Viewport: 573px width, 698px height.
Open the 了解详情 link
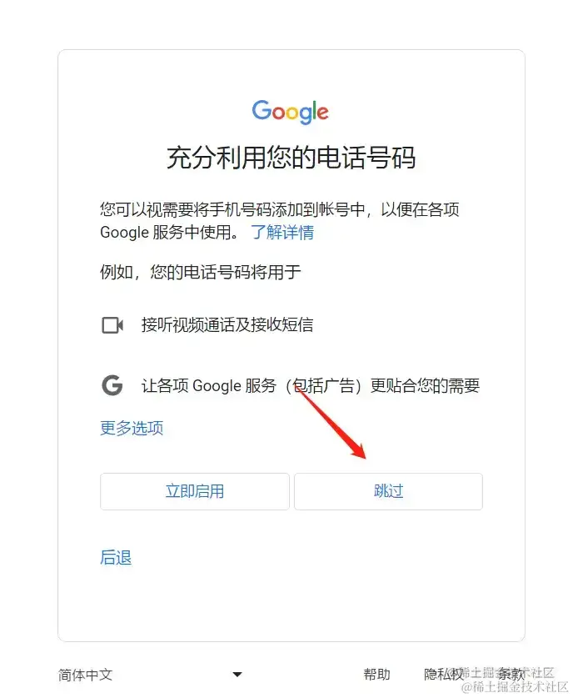tap(282, 232)
